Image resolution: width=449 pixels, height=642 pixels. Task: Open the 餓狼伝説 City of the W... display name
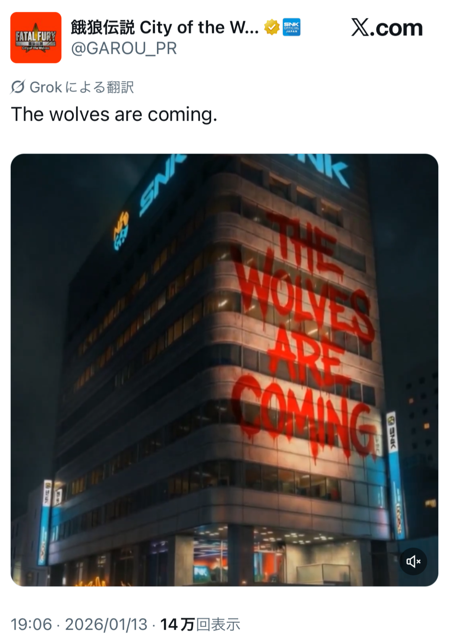point(165,28)
